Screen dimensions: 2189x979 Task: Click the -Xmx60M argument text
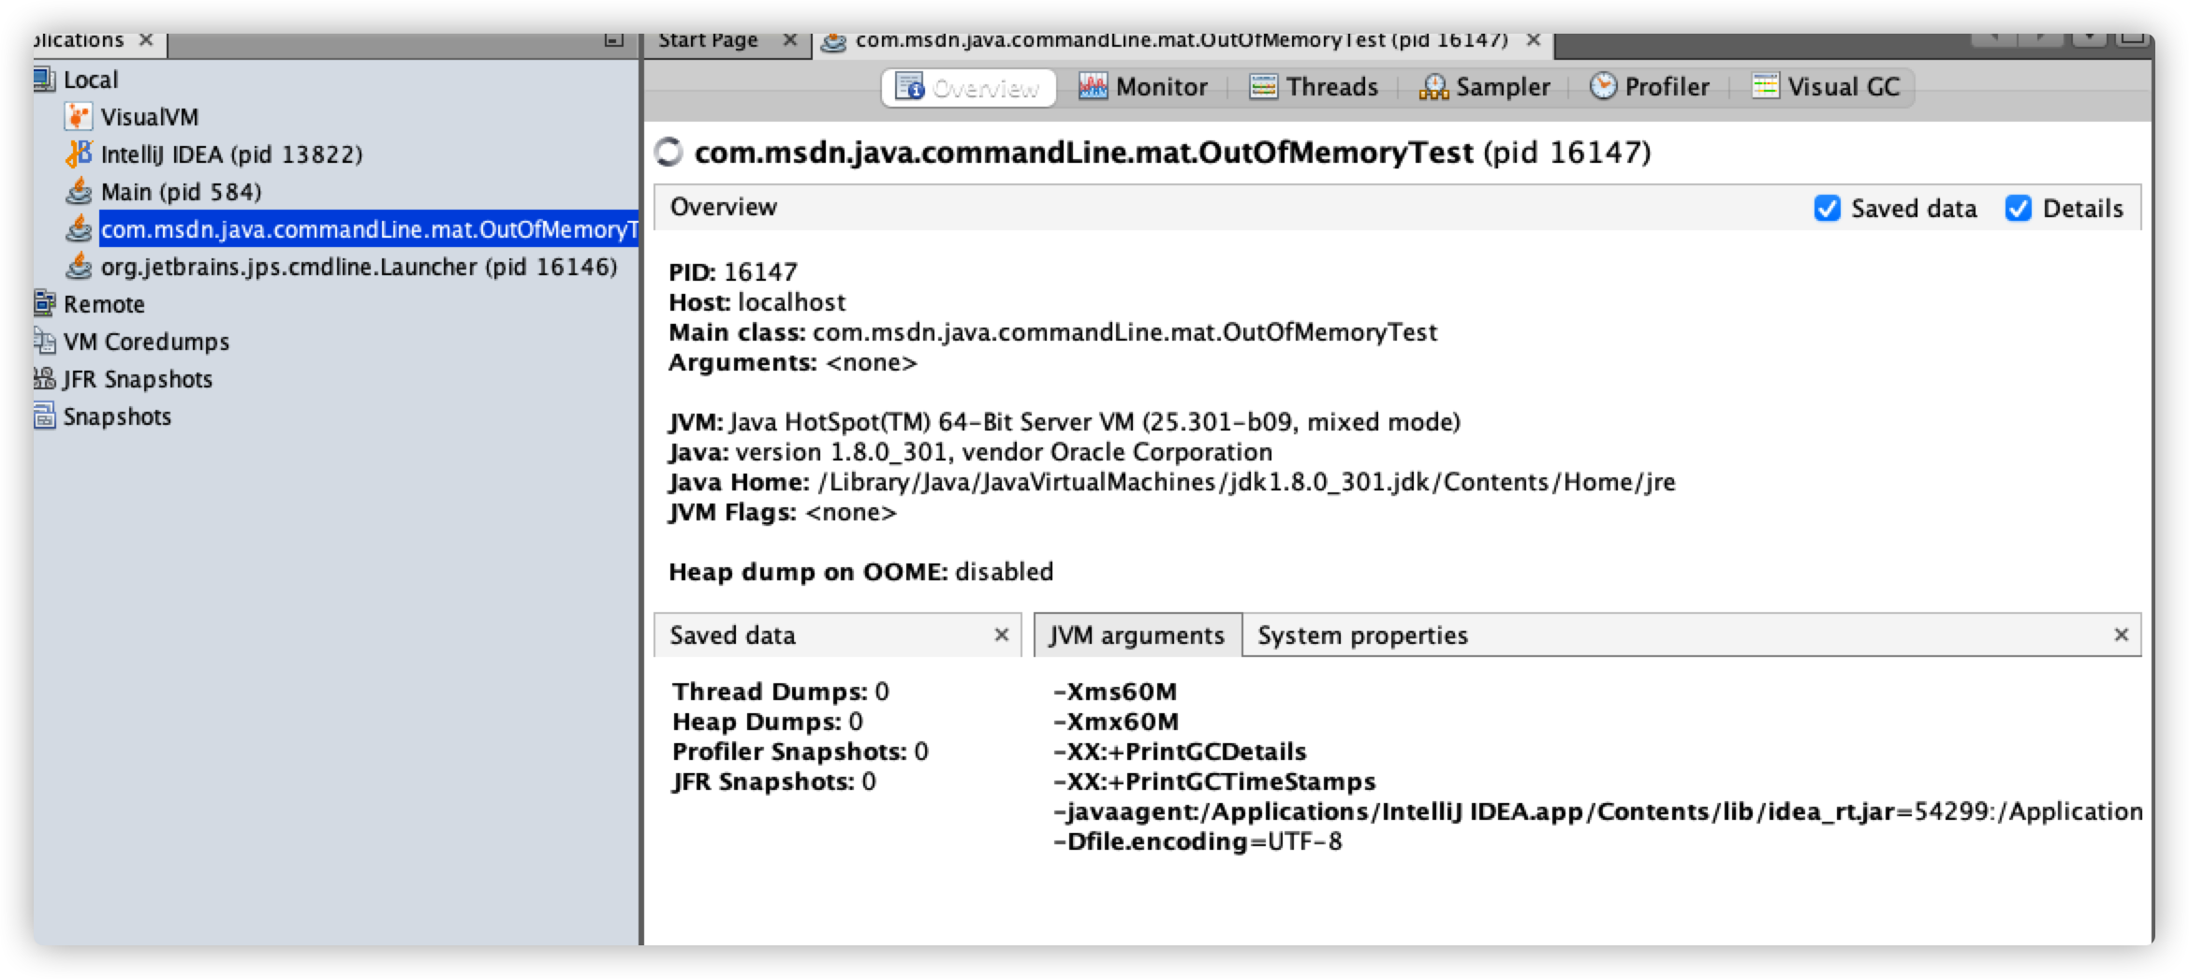click(x=1116, y=722)
